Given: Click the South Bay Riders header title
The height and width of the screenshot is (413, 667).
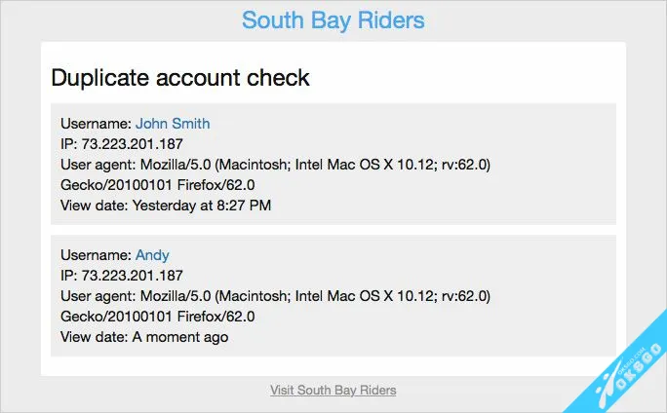Looking at the screenshot, I should point(333,20).
